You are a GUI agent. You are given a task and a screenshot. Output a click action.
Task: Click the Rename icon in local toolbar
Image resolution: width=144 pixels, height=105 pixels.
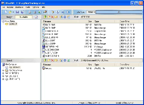(x=56, y=60)
